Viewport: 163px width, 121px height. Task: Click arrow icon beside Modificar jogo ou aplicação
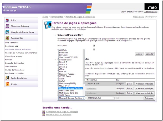point(44,114)
